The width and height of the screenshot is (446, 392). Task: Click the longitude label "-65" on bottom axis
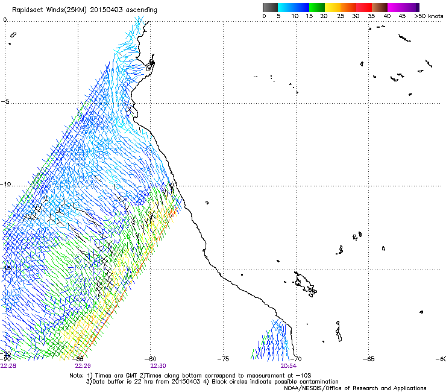click(369, 359)
